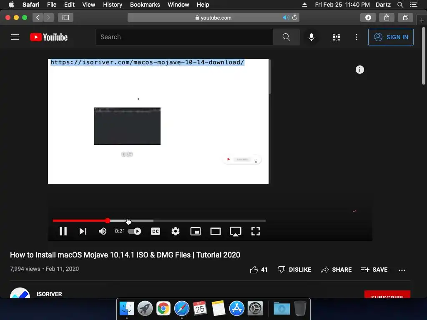Go forward in Safari
The height and width of the screenshot is (320, 427).
pyautogui.click(x=48, y=17)
